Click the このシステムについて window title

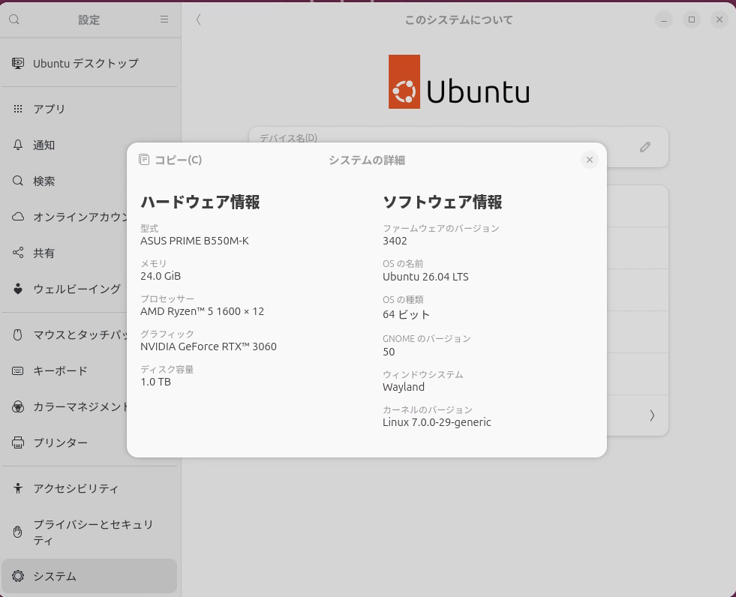pyautogui.click(x=458, y=19)
